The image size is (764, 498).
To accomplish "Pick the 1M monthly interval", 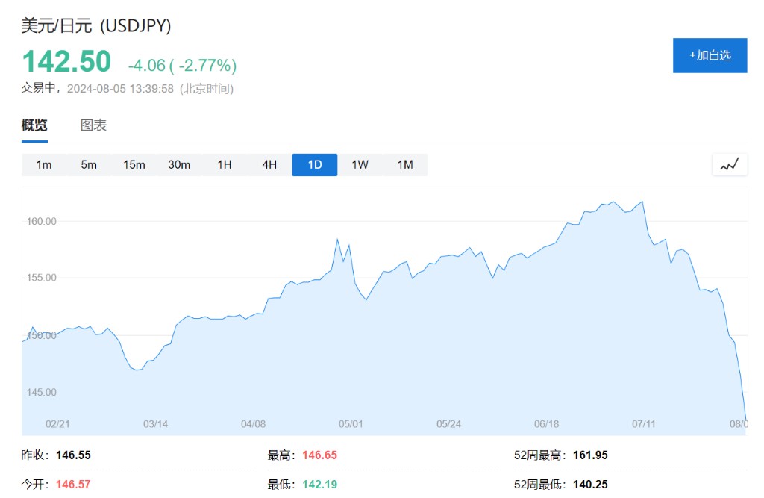I will (405, 165).
